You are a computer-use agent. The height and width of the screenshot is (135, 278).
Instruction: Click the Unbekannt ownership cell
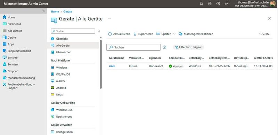[x=156, y=66]
